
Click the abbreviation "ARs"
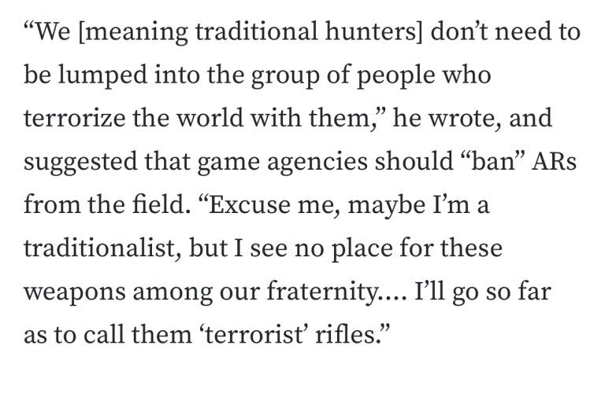pyautogui.click(x=554, y=162)
